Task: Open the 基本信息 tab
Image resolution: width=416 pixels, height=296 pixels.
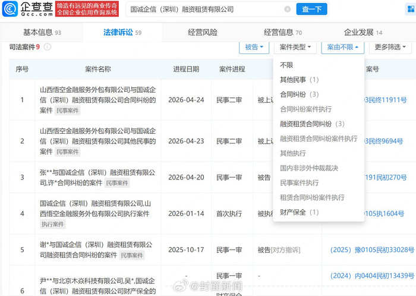Action: click(42, 33)
